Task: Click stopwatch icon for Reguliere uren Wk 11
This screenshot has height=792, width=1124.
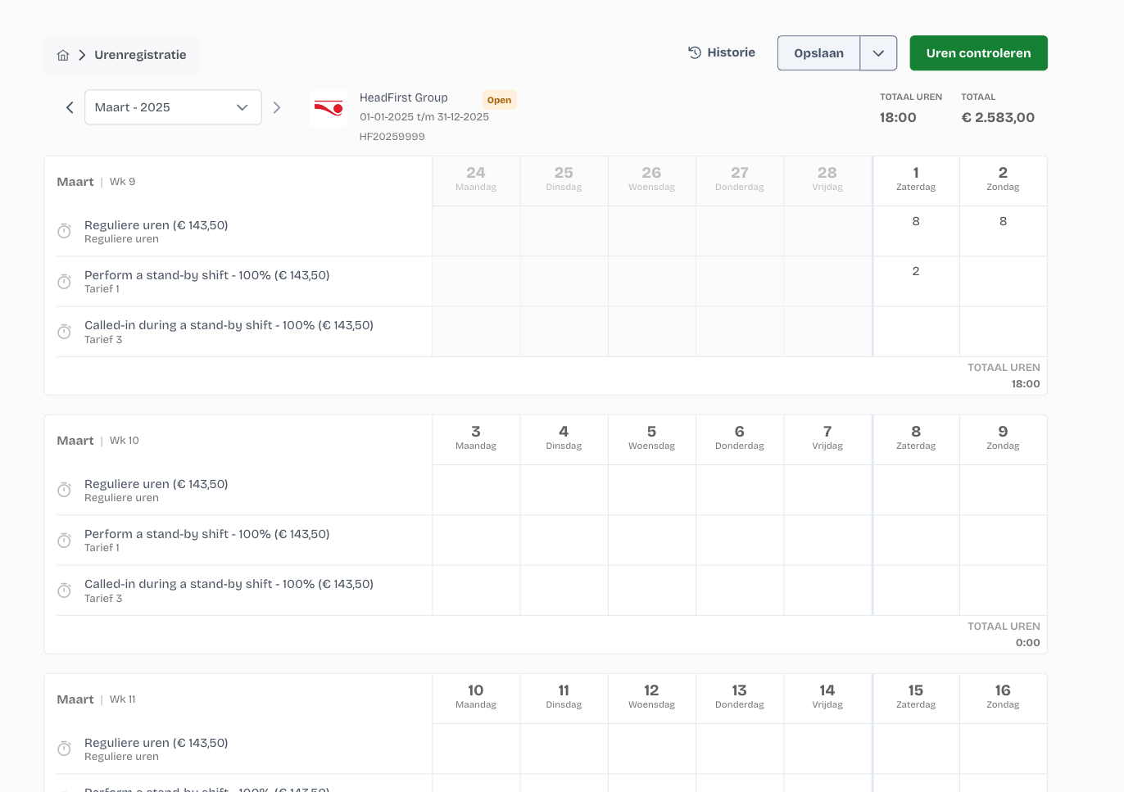Action: 64,749
